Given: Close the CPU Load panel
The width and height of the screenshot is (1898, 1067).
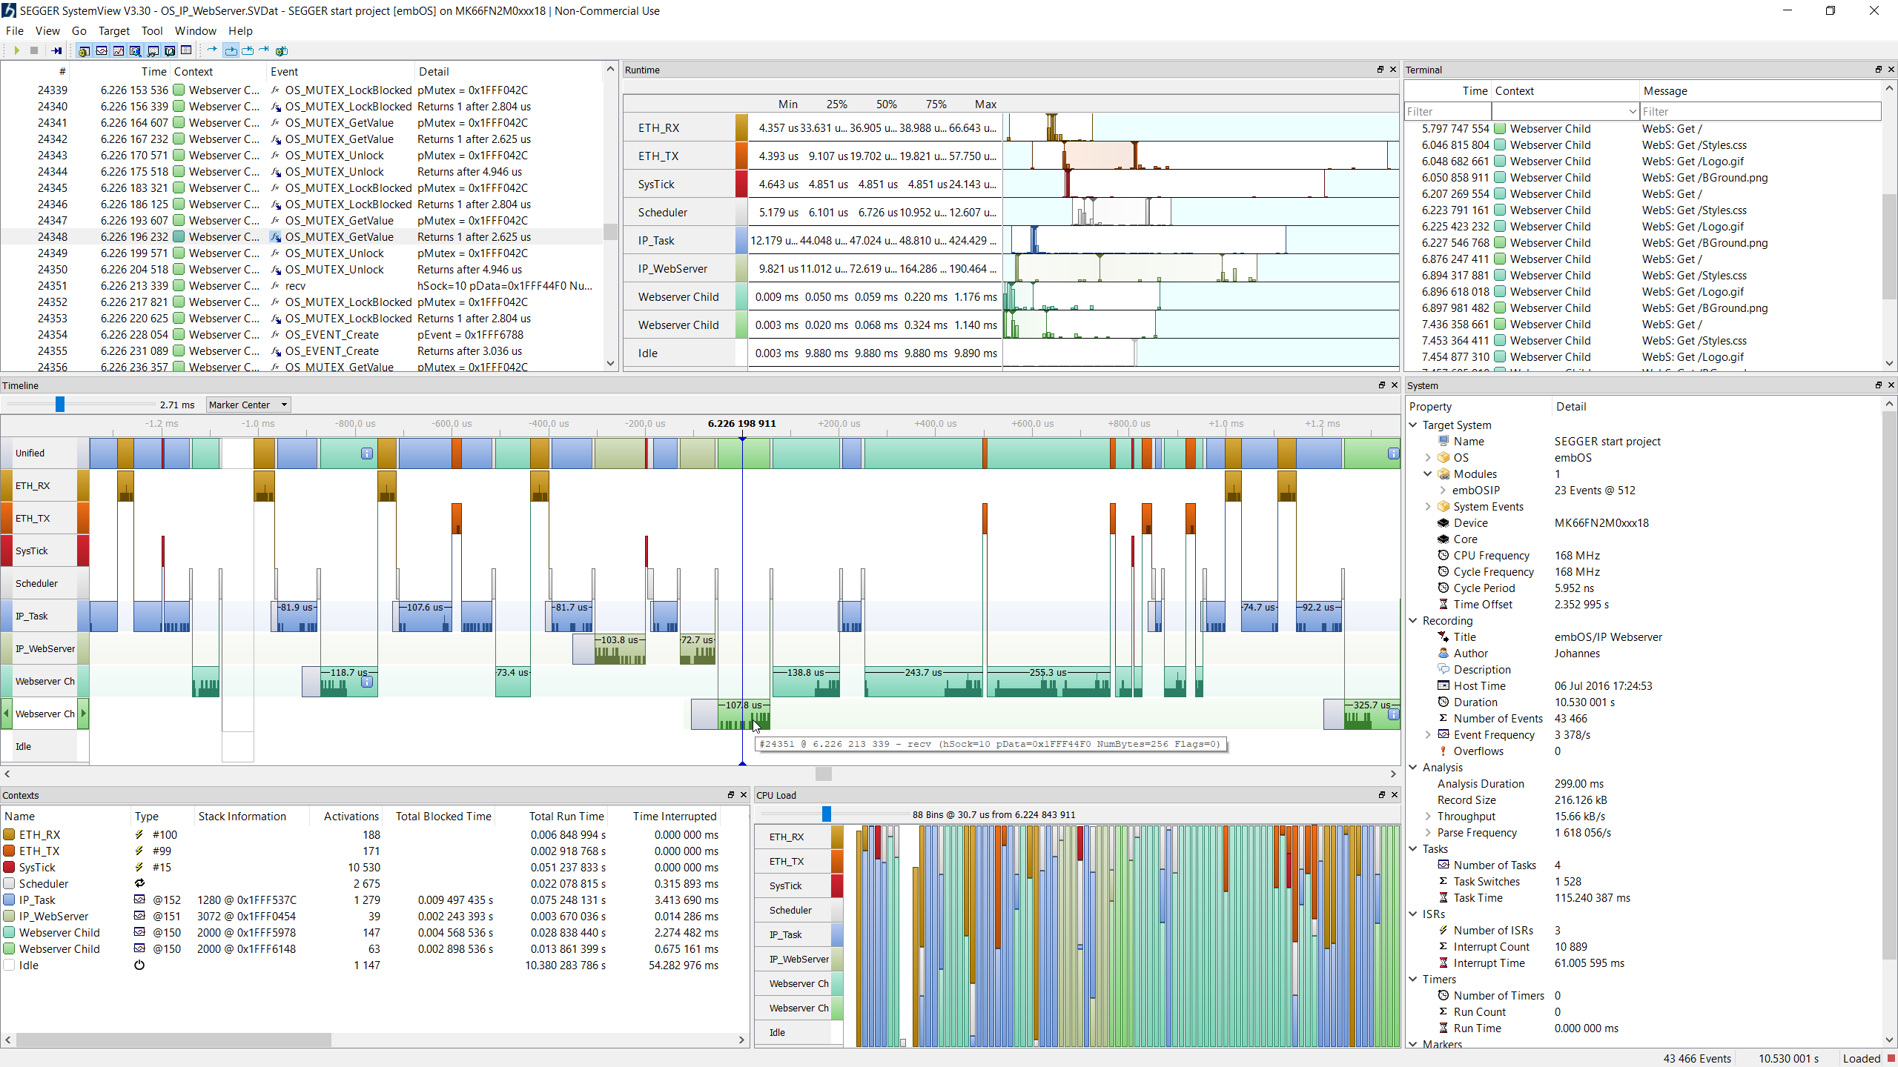Looking at the screenshot, I should click(x=1395, y=795).
